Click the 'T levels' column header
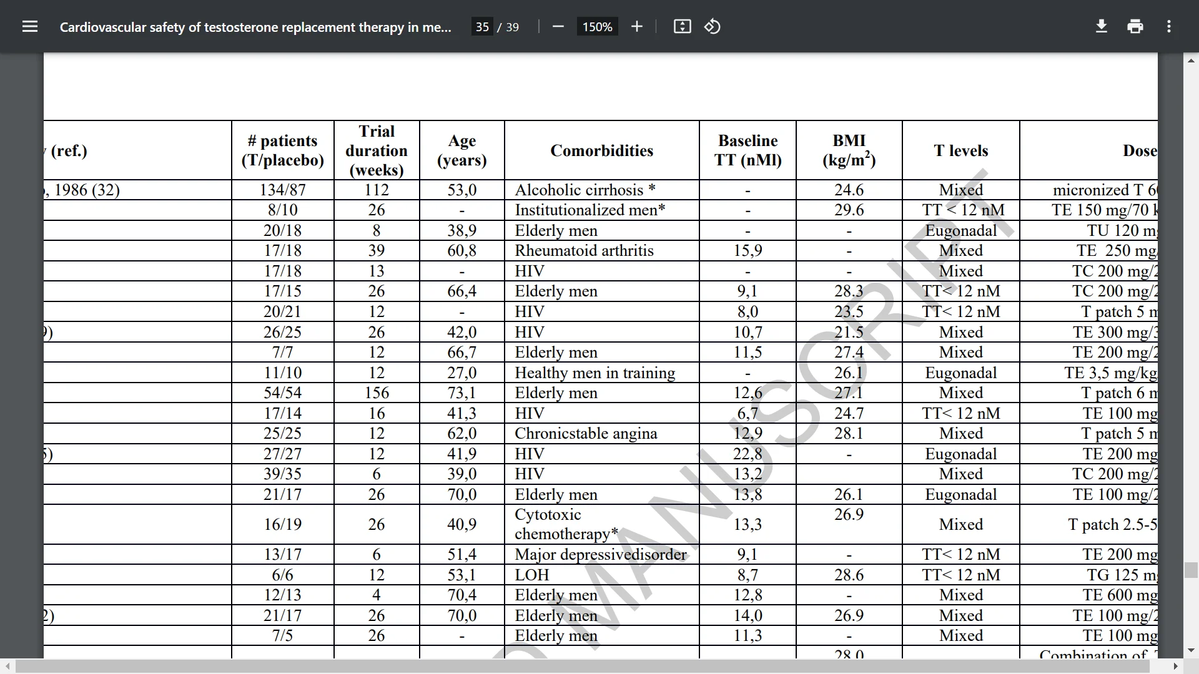The width and height of the screenshot is (1199, 674). tap(961, 150)
